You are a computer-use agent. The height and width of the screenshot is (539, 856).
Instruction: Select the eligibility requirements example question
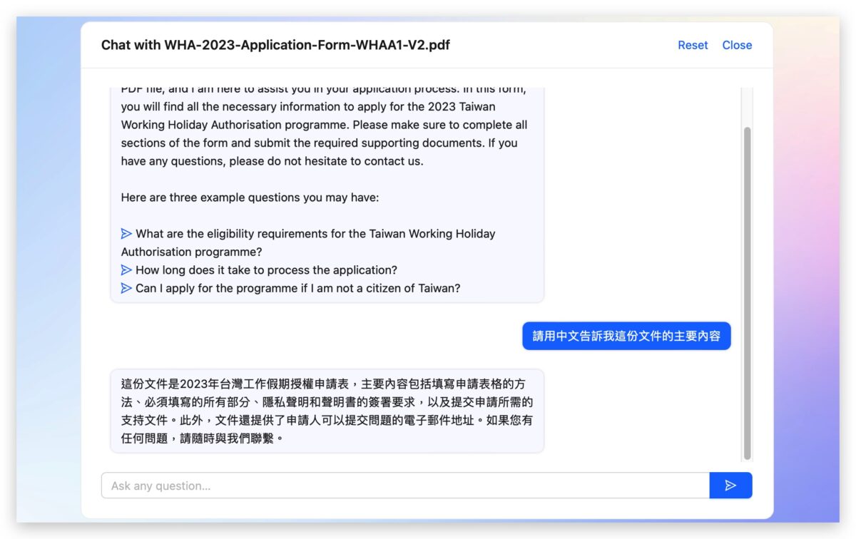308,242
